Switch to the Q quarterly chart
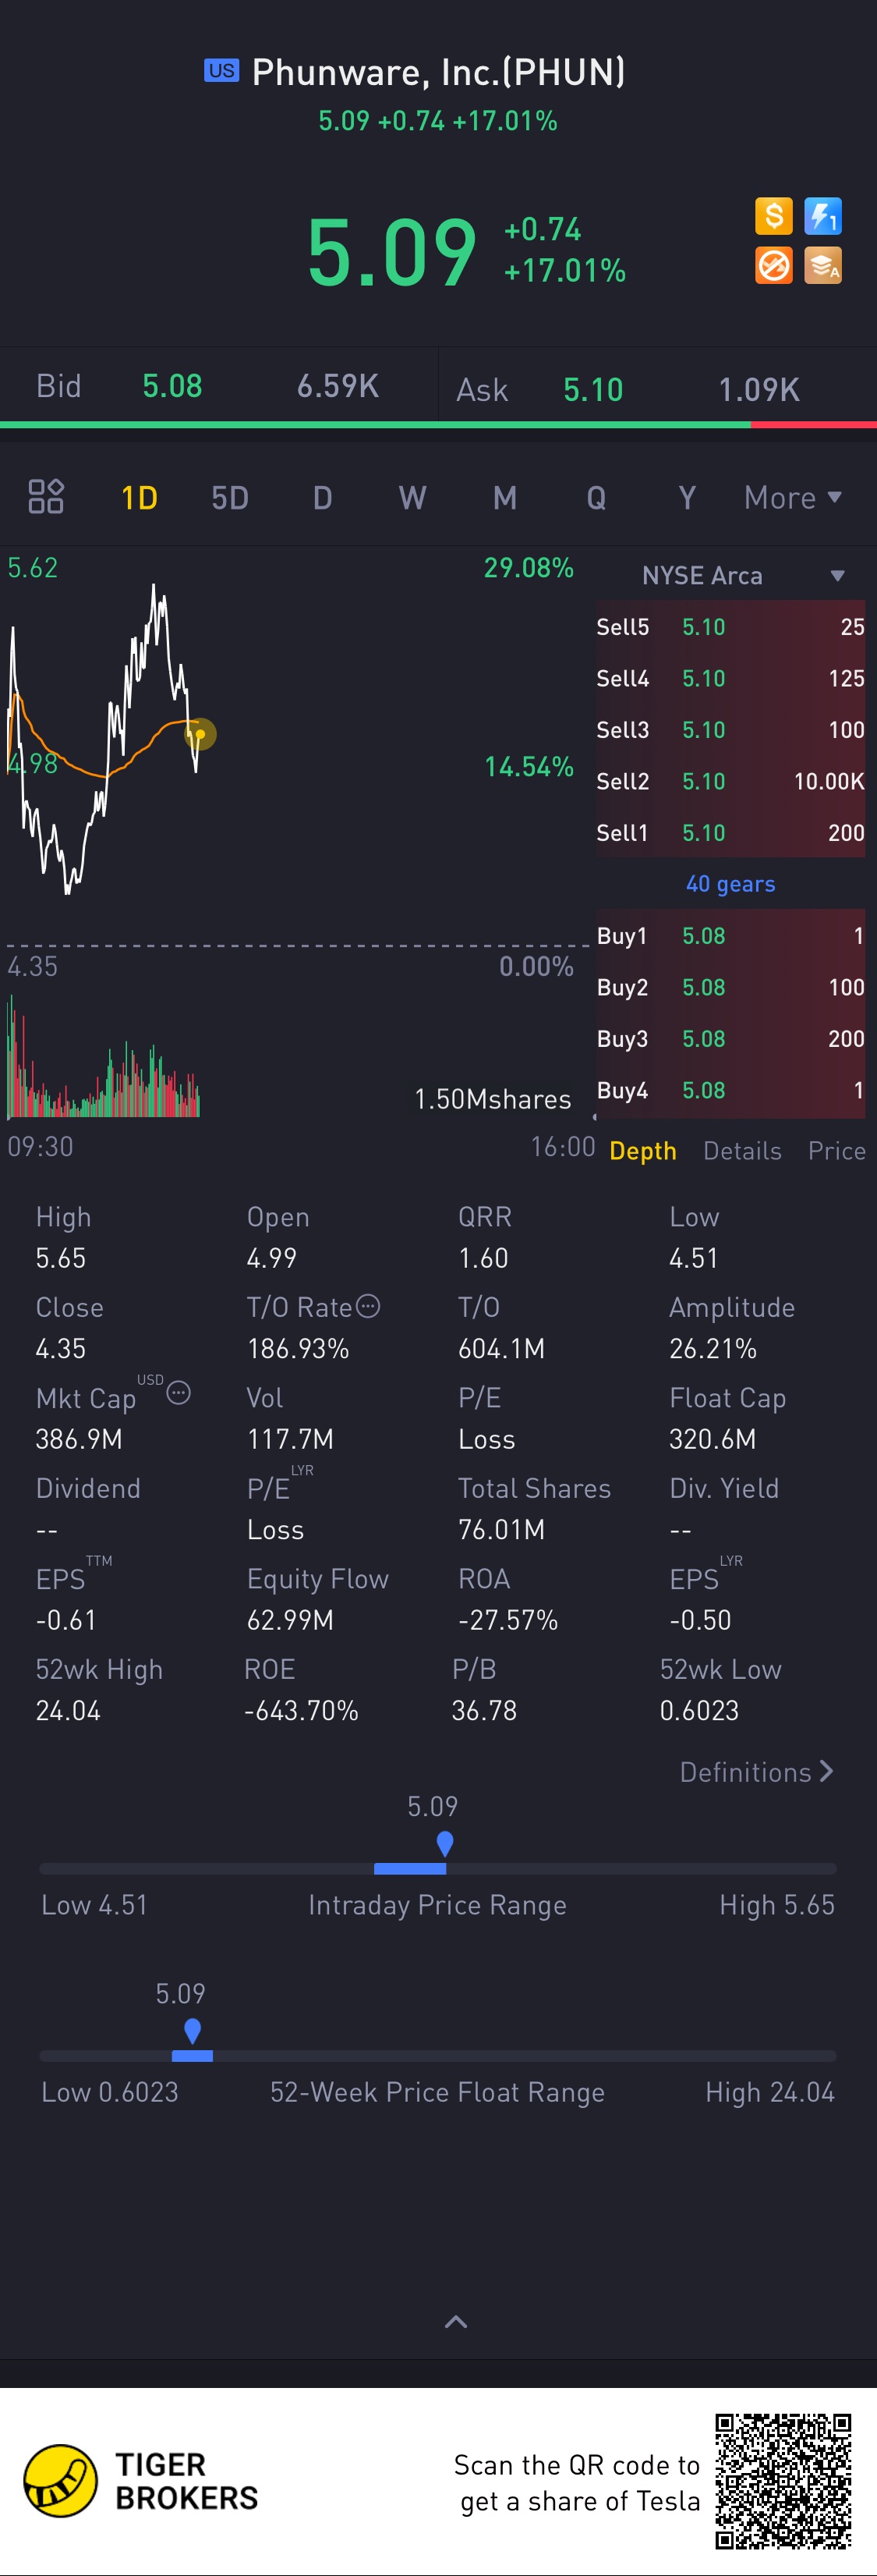 coord(596,498)
